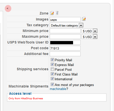Uncheck the Priority Mail checkbox

point(52,60)
